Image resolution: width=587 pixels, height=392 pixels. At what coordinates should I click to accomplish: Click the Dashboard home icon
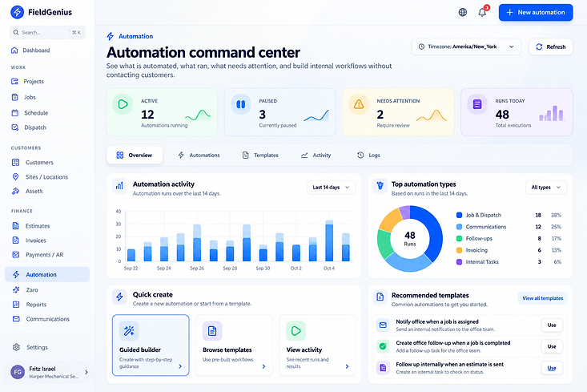click(14, 51)
